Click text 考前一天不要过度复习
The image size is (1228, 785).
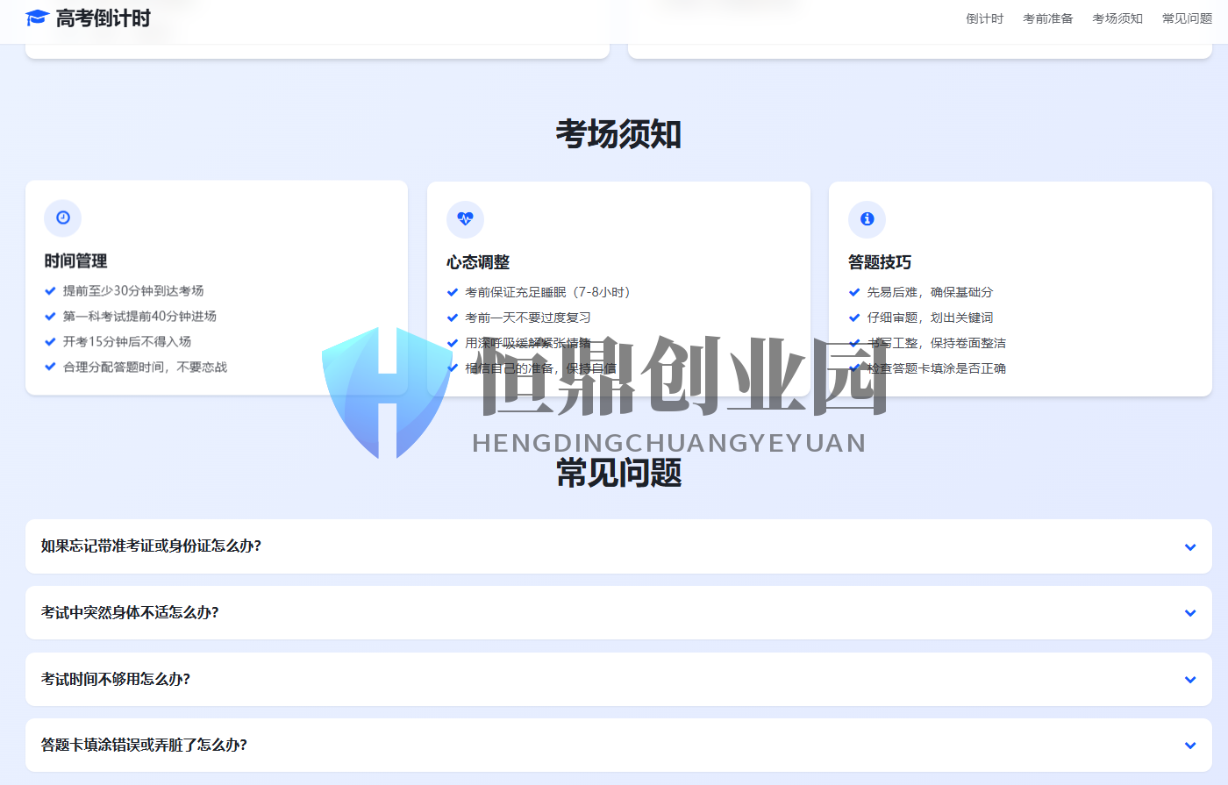[x=528, y=318]
